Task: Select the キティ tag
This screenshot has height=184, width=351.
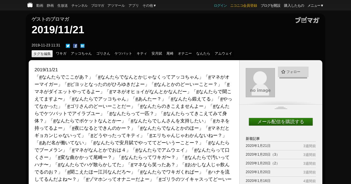Action: click(x=142, y=54)
